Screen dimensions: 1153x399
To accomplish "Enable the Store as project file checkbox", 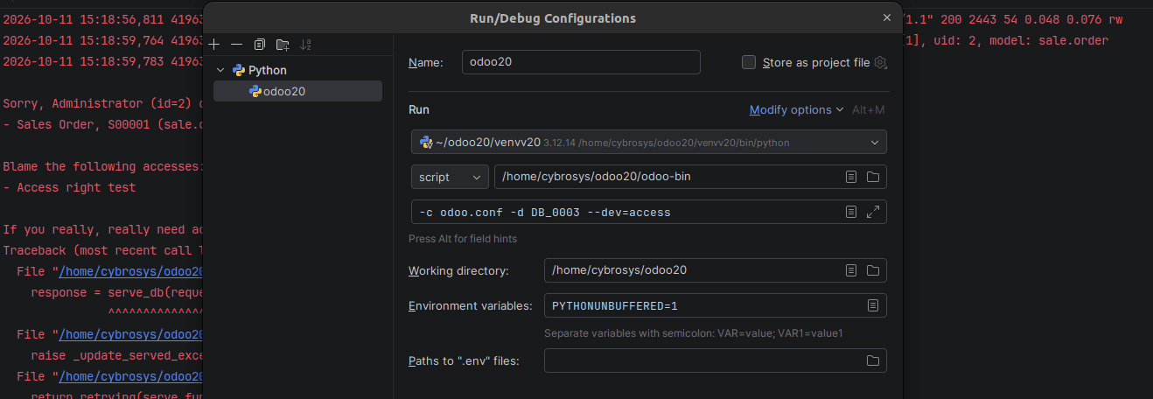I will pos(749,62).
